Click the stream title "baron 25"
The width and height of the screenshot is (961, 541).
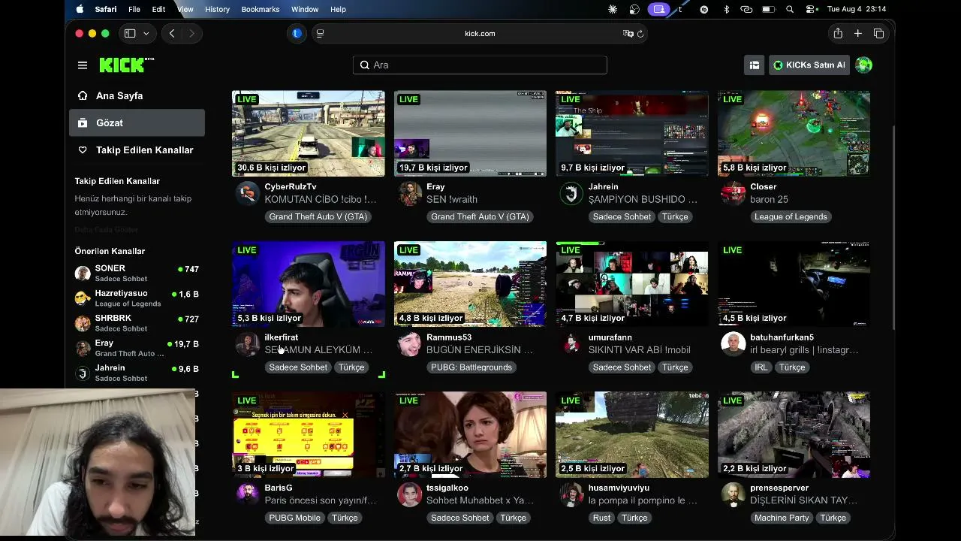769,200
